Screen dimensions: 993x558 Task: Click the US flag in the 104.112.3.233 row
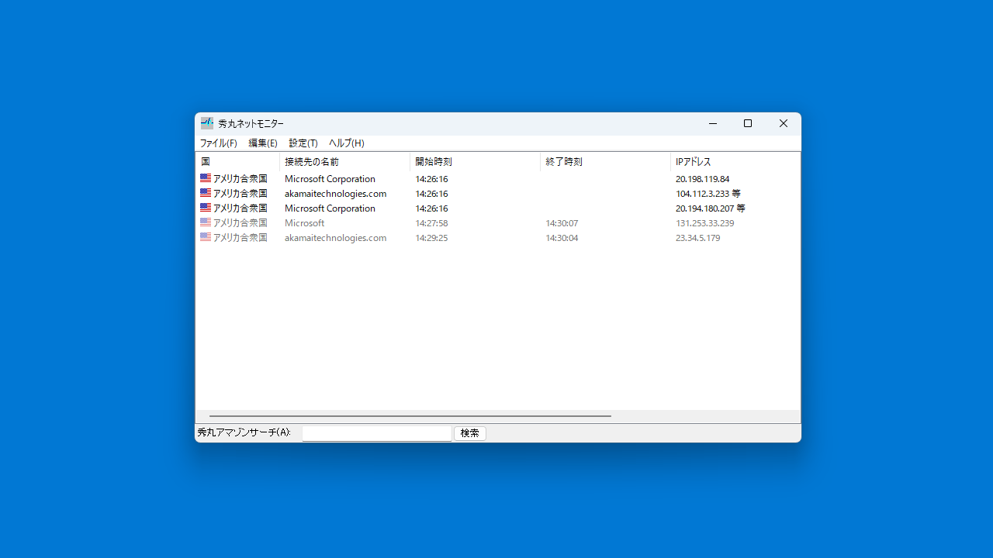click(x=206, y=193)
